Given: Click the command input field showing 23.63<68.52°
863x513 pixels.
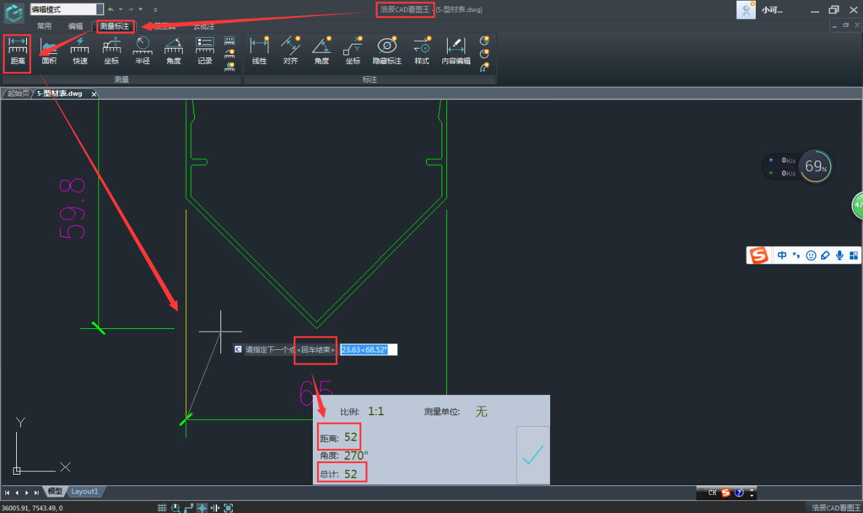Looking at the screenshot, I should click(368, 350).
